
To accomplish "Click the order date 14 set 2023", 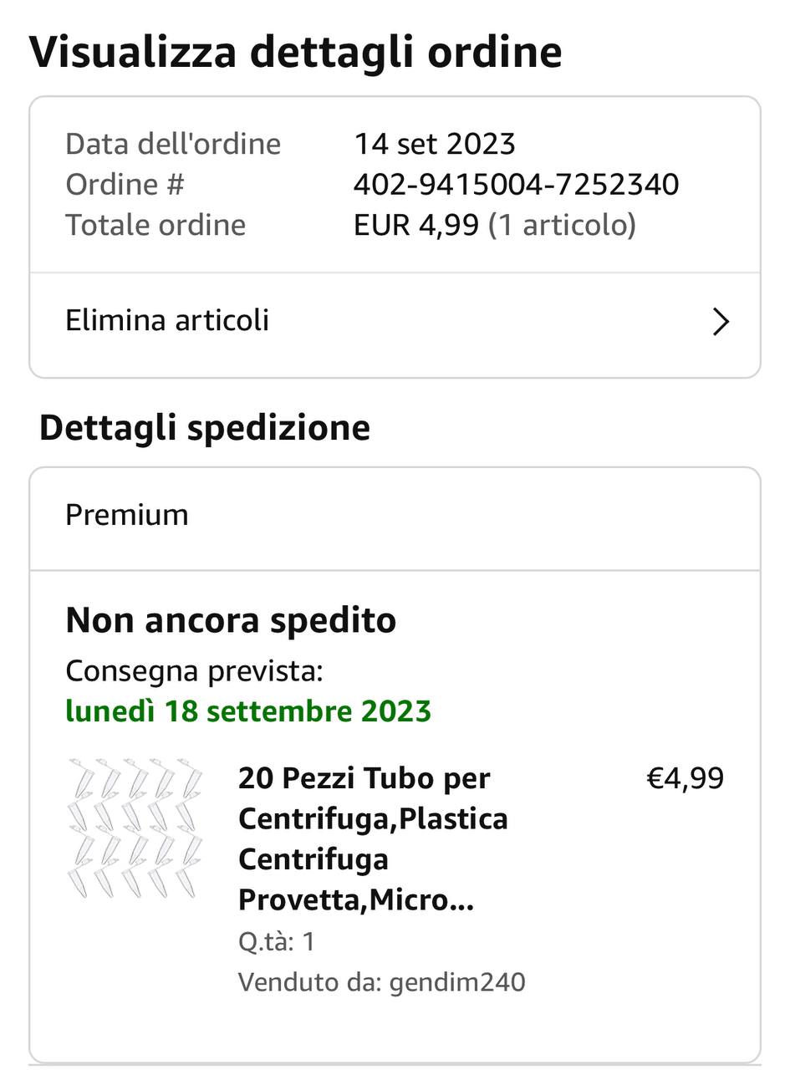I will (x=435, y=144).
